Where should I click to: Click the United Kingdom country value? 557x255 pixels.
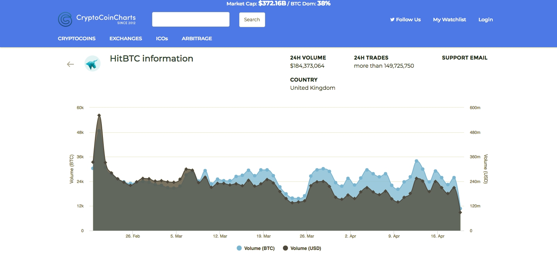click(x=313, y=88)
